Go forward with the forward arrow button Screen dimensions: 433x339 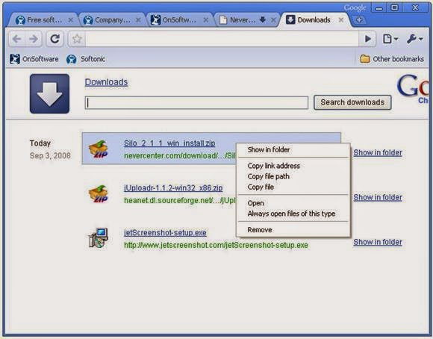tap(34, 39)
